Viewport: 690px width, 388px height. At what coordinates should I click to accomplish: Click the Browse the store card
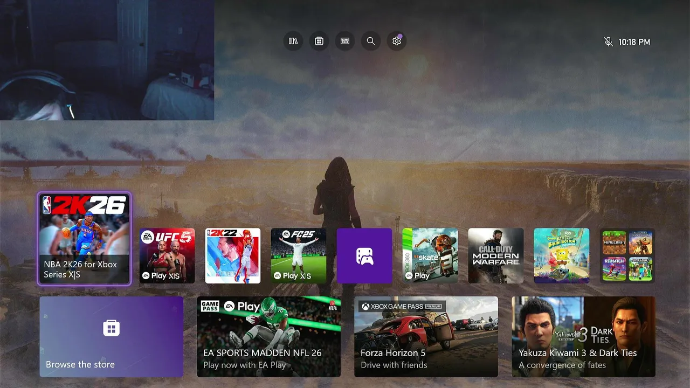(x=112, y=337)
